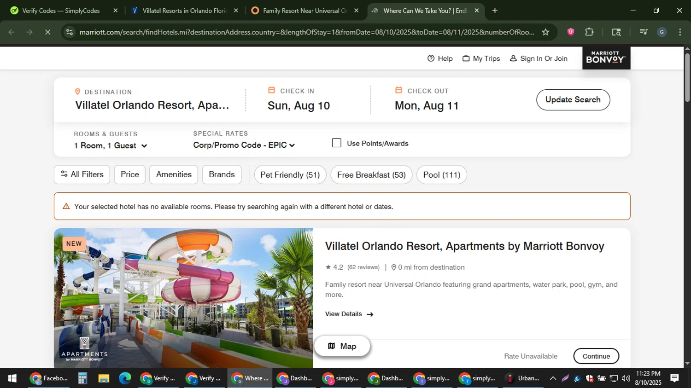
Task: Expand Rooms & Guests dropdown
Action: 111,145
